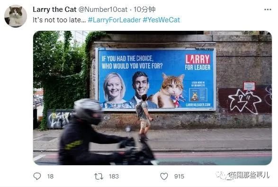The image size is (278, 187).
Task: View the 18 replies count
Action: click(x=50, y=177)
